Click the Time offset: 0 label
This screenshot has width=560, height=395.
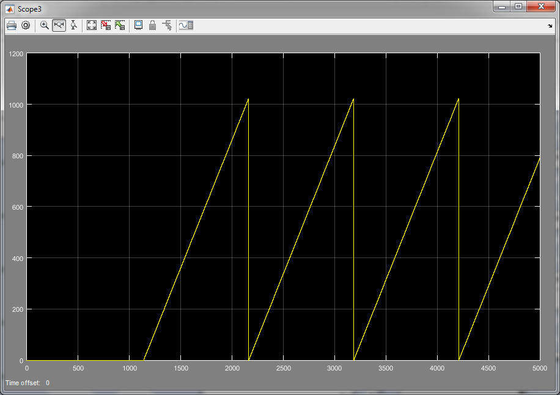tap(28, 383)
